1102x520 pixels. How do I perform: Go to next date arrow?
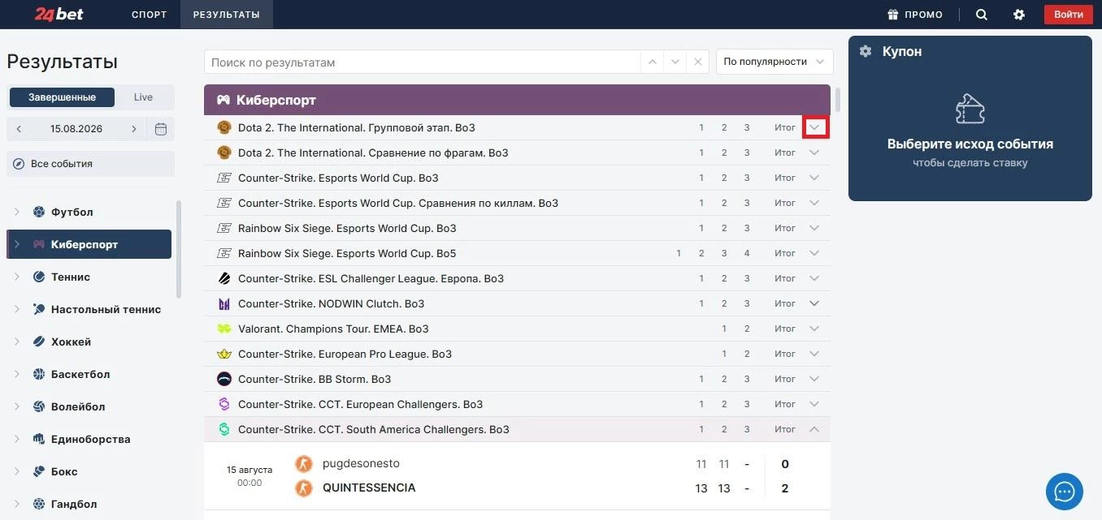(134, 129)
